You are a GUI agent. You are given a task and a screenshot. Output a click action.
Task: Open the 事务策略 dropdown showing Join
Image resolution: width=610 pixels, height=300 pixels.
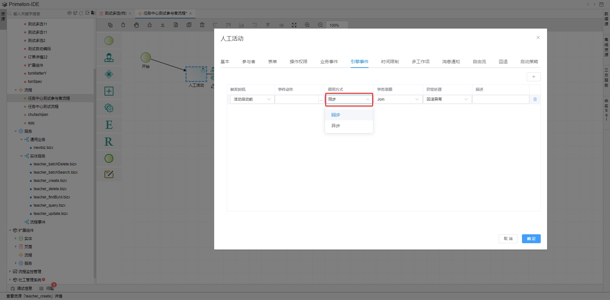[x=398, y=99]
